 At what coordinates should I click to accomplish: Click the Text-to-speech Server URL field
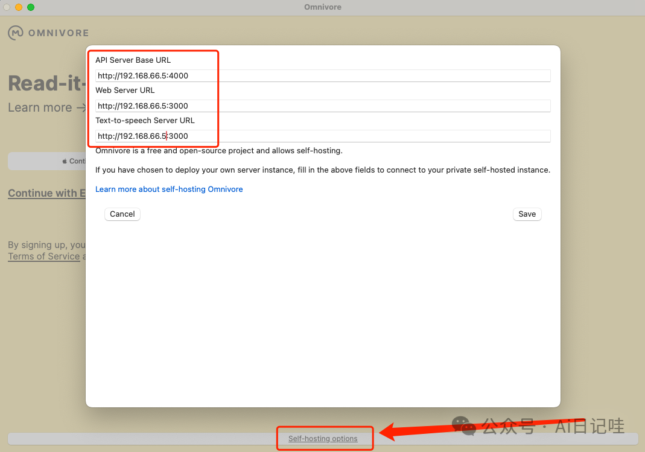pos(323,136)
